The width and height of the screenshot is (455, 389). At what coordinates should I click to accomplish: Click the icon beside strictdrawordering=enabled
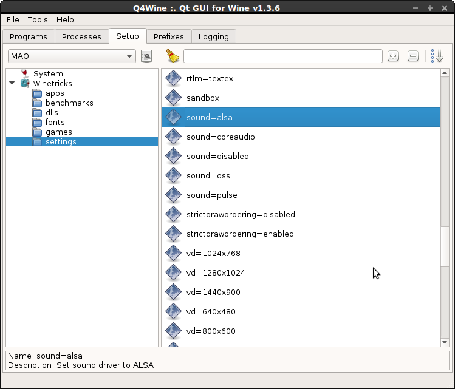(x=174, y=234)
